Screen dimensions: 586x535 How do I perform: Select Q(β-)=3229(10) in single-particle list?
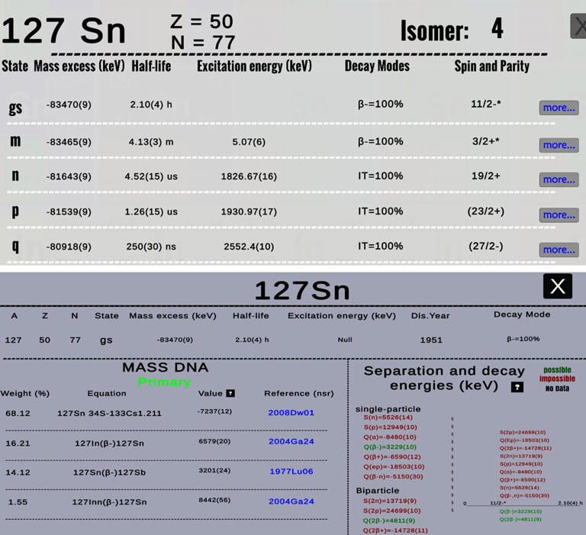click(x=390, y=446)
